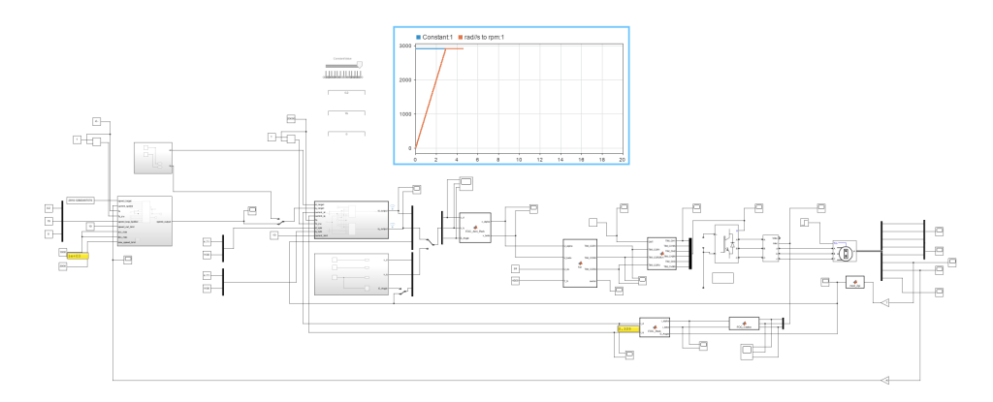Open the inverter switch block before the motor

[727, 243]
